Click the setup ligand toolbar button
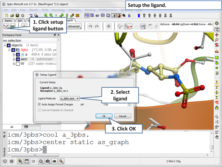 click(6, 26)
